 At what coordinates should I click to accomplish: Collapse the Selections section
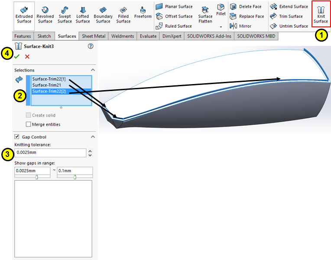(x=92, y=70)
